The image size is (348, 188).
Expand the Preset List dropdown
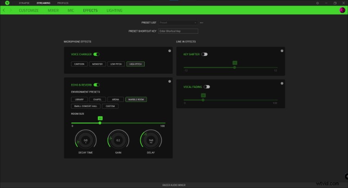(x=178, y=23)
